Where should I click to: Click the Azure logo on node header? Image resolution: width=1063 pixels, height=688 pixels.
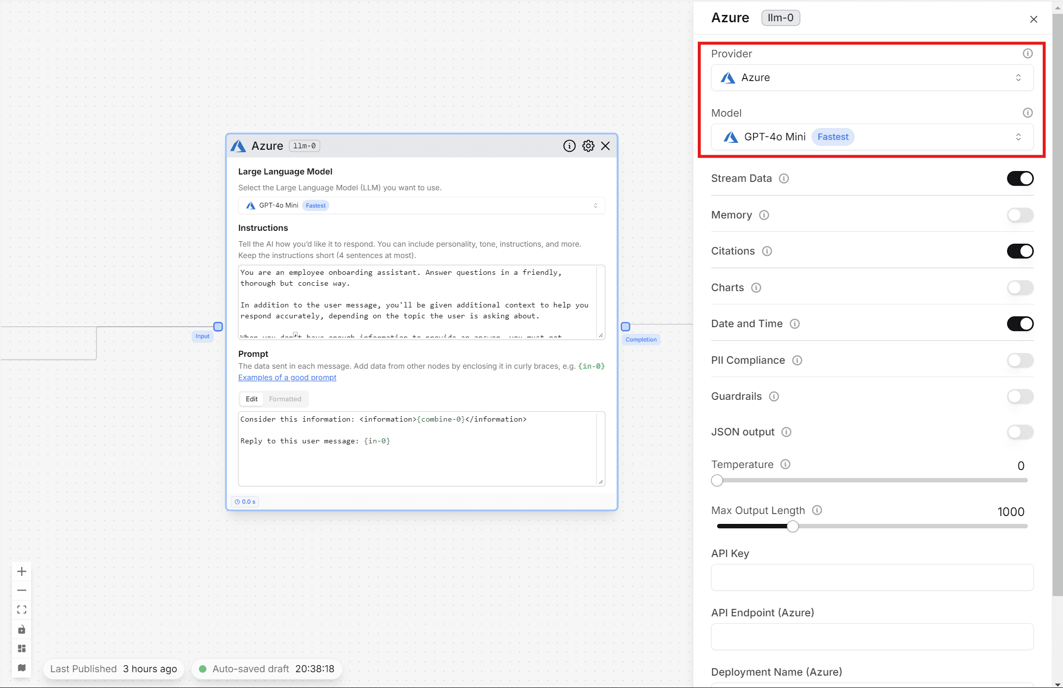[x=238, y=146]
